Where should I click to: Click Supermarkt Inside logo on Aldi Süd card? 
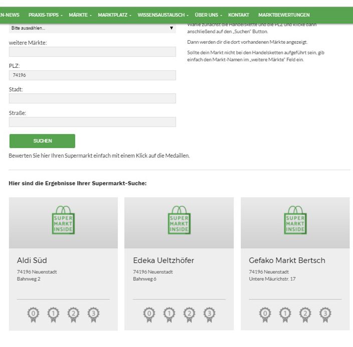point(63,220)
